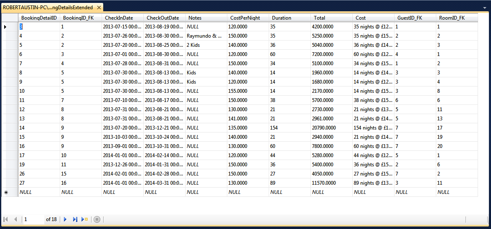Click Notes cell 'Raymundo & ...'
Image resolution: width=491 pixels, height=229 pixels.
tap(206, 36)
